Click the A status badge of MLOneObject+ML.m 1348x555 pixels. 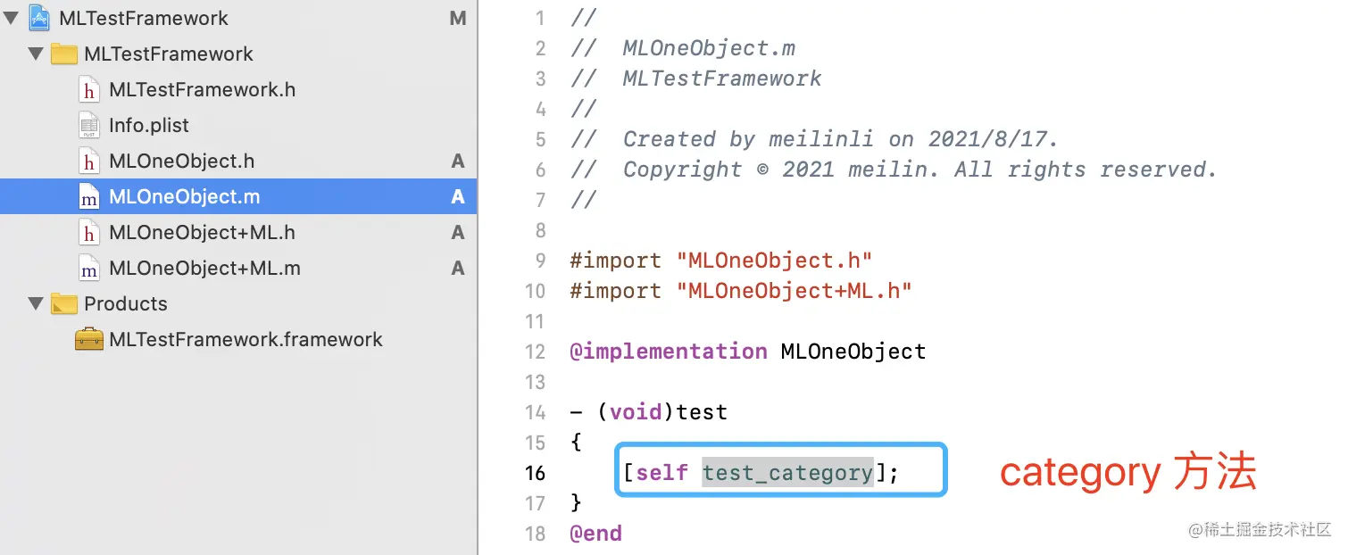point(458,268)
